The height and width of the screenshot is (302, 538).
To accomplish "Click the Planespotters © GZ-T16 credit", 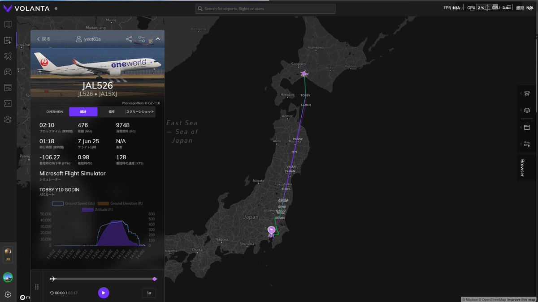I will coord(141,103).
